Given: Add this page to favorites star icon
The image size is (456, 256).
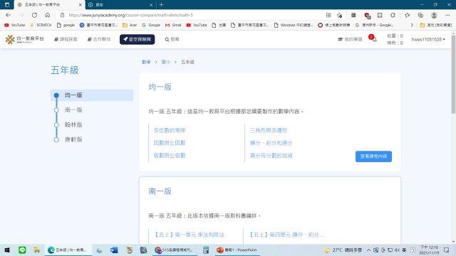Looking at the screenshot, I should (339, 15).
